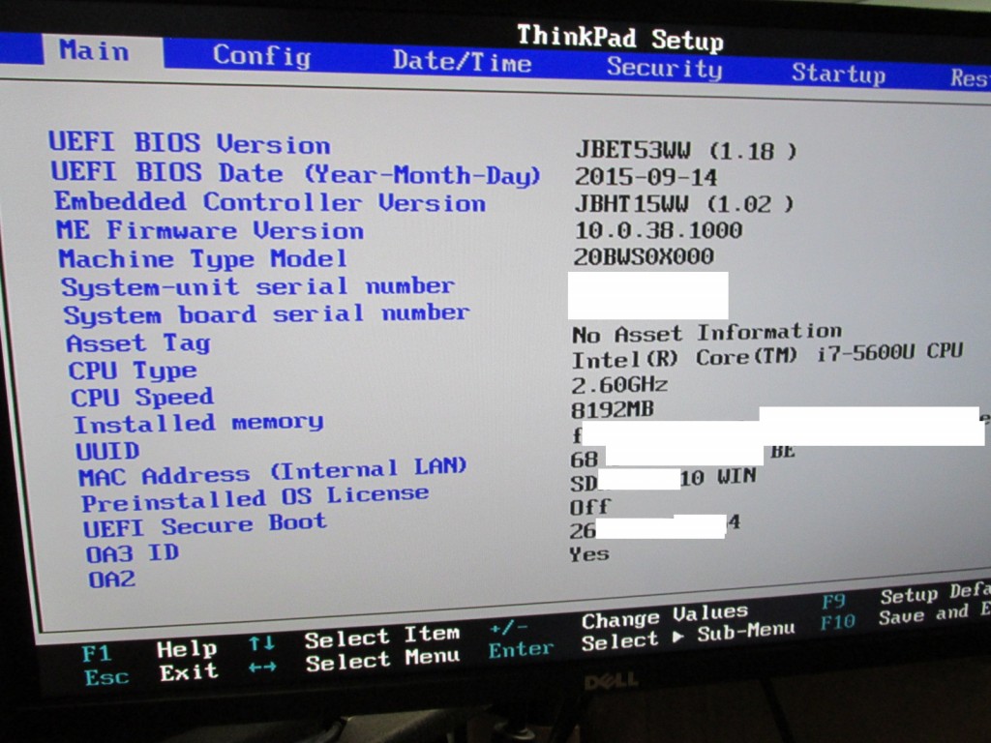
Task: Click the +/- key hint
Action: click(x=508, y=628)
